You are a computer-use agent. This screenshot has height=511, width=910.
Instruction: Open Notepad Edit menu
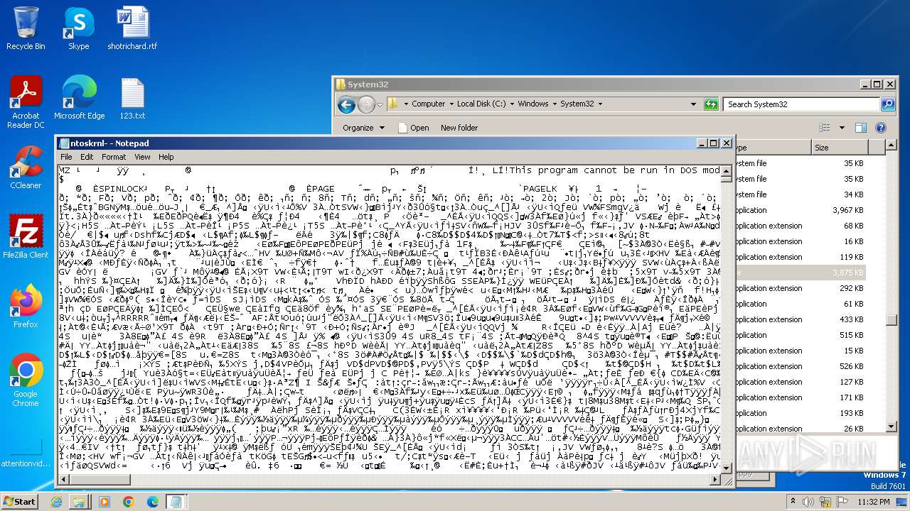click(x=87, y=157)
